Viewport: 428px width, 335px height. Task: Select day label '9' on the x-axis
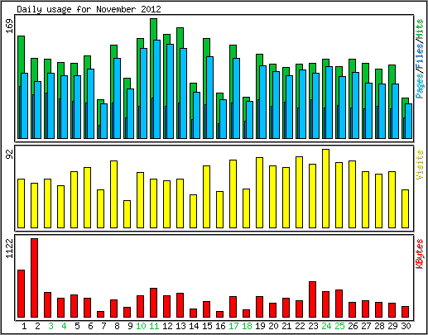tap(130, 326)
